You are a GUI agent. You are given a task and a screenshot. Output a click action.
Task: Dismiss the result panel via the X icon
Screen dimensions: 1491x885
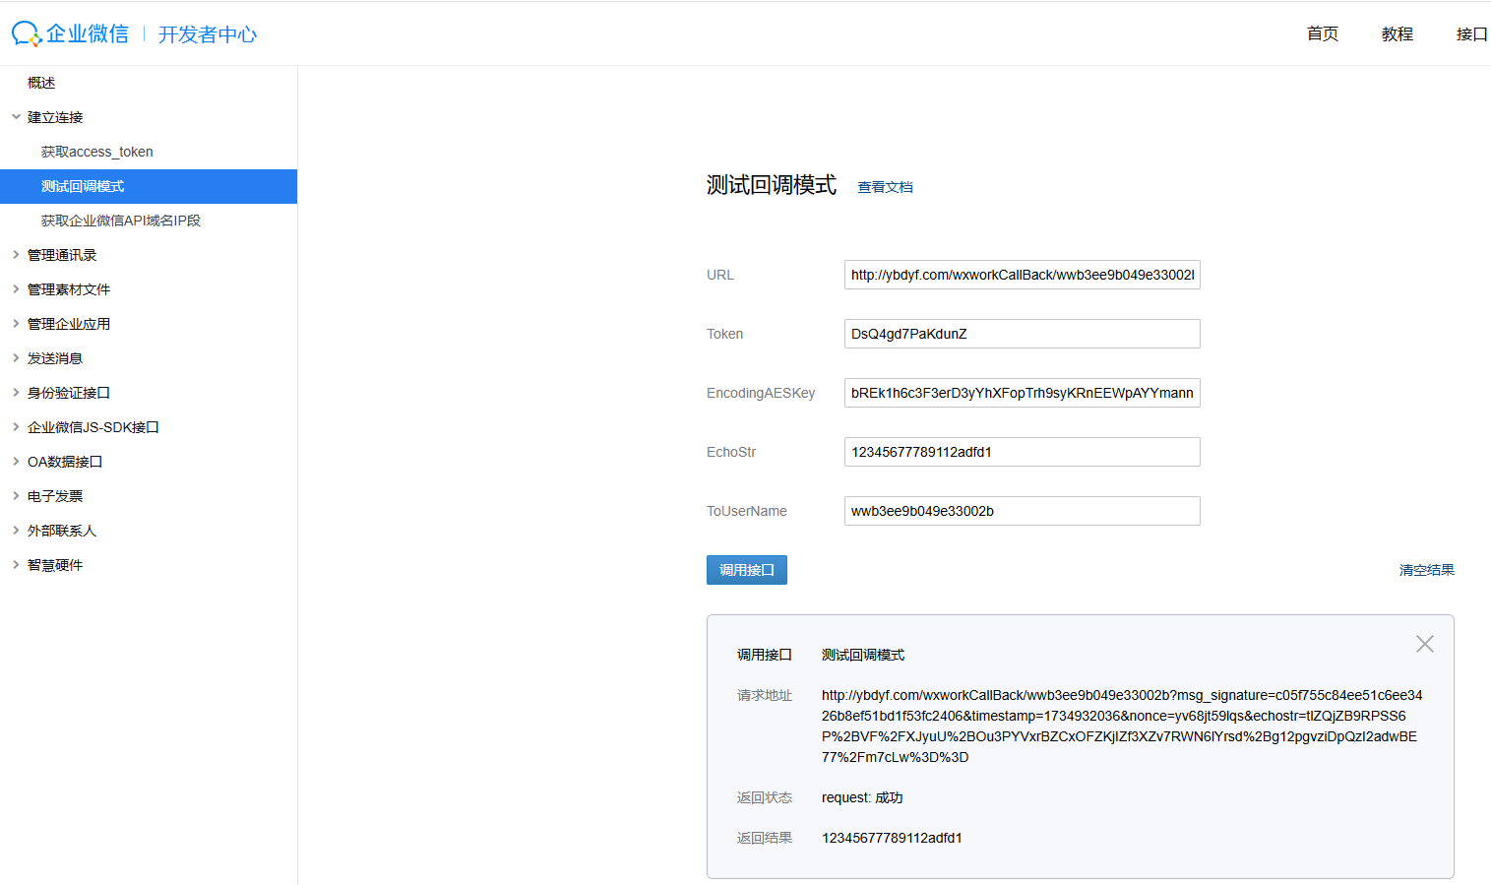pos(1424,643)
